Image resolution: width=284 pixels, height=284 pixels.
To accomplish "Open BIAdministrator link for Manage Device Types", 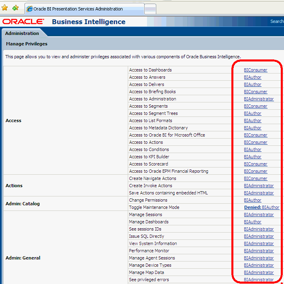I will (x=259, y=265).
